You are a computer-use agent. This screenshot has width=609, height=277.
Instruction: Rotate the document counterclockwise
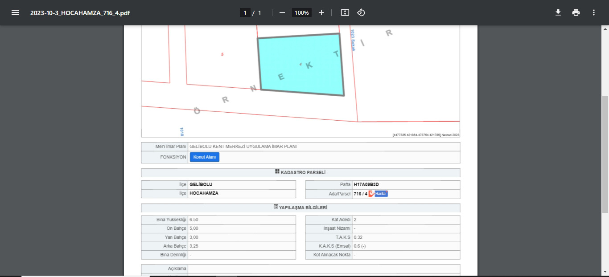[361, 12]
